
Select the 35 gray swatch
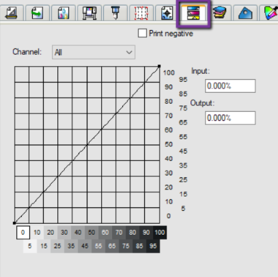point(71,246)
